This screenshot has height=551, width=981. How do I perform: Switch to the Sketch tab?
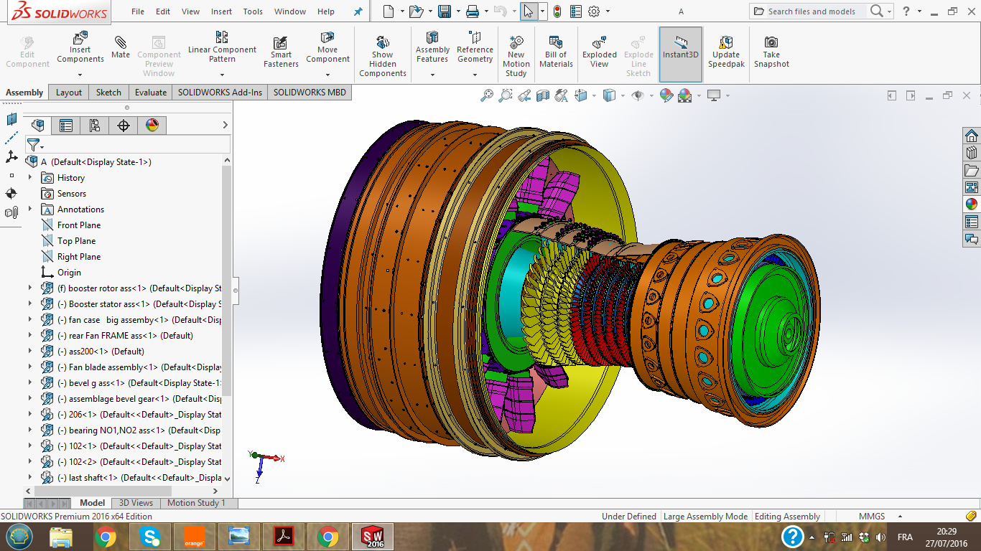[108, 93]
